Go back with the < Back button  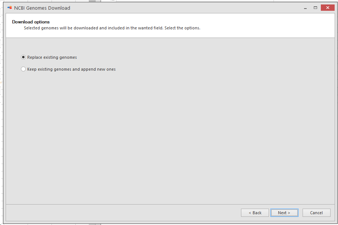pyautogui.click(x=255, y=213)
